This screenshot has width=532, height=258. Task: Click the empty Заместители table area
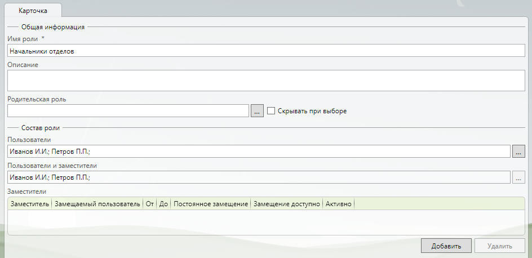(x=266, y=222)
